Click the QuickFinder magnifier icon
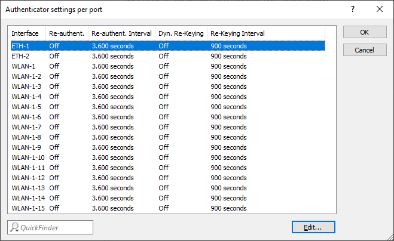Screen dimensions: 394x241 [x=14, y=227]
